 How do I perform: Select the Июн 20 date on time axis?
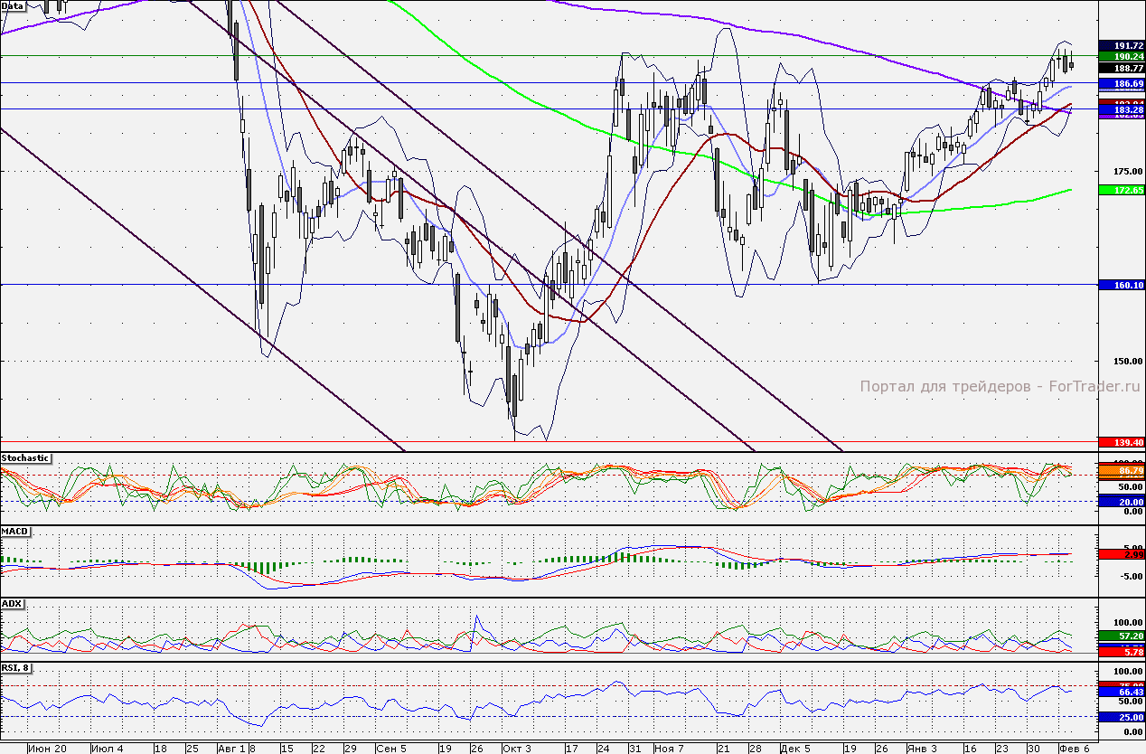[x=47, y=749]
